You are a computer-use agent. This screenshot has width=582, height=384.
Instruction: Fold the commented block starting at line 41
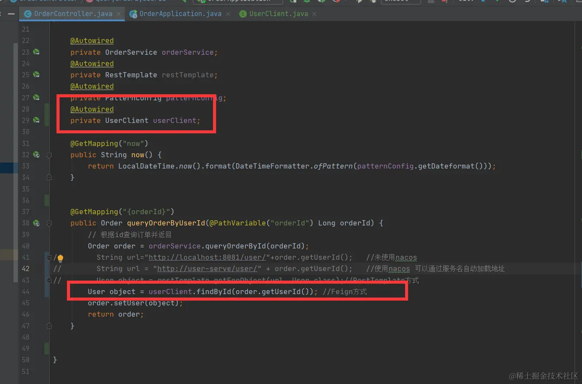click(49, 257)
